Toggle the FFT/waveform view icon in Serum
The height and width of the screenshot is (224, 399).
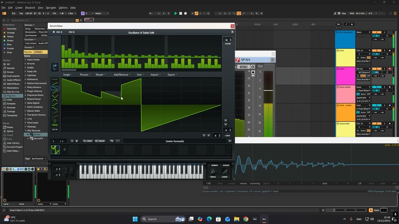[x=55, y=67]
